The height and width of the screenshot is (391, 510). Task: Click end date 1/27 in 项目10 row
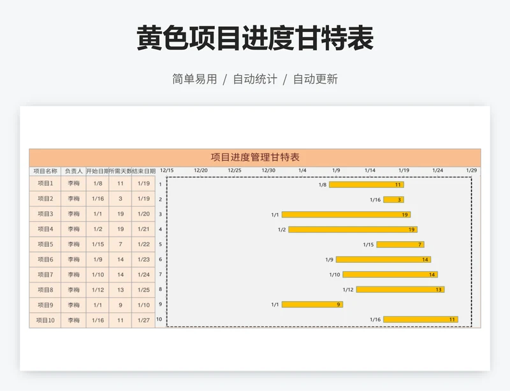(x=143, y=320)
